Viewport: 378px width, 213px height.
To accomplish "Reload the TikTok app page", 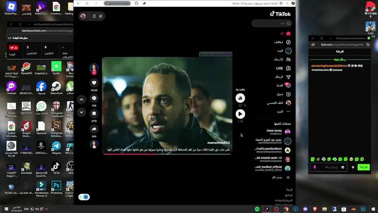I will coord(281,3).
